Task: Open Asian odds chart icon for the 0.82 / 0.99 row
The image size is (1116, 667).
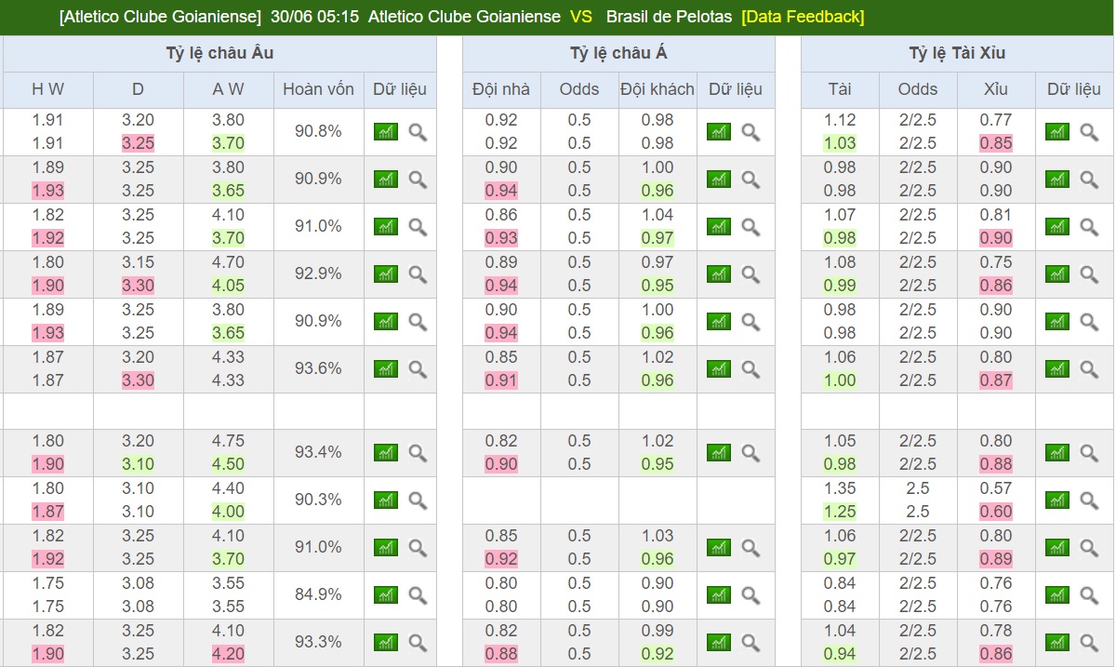Action: tap(719, 643)
